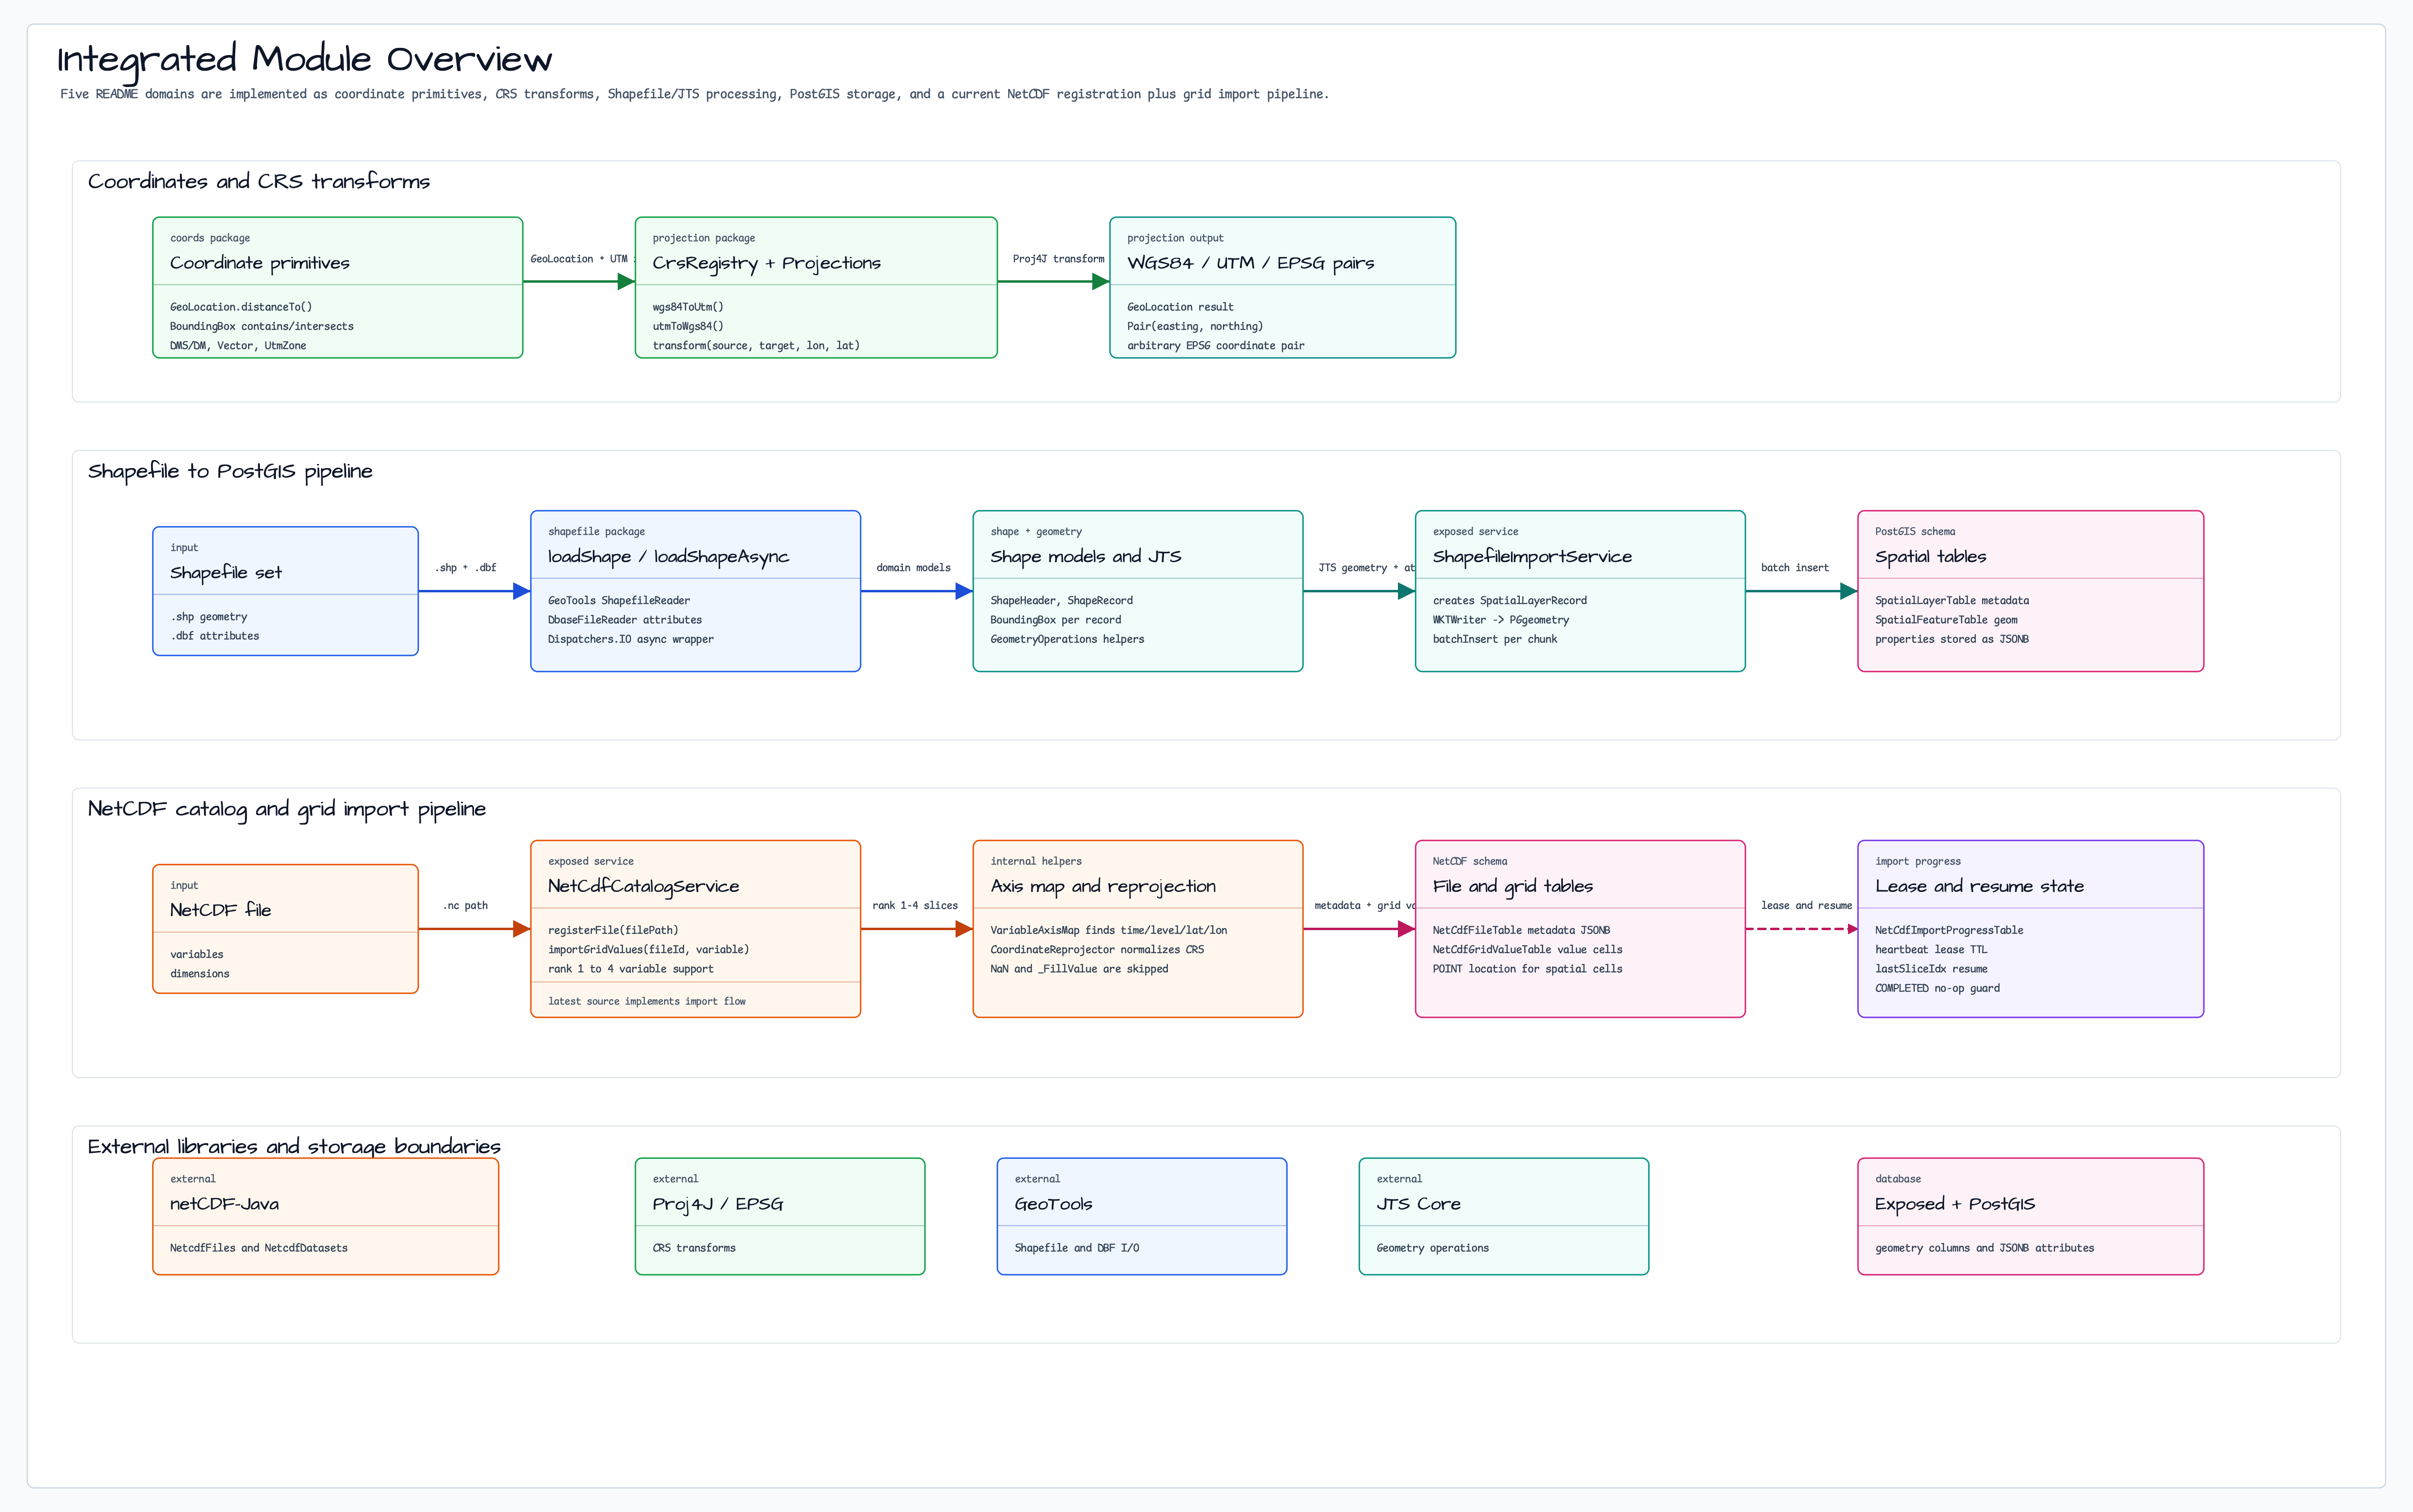Click the Shape models and JTS heading
This screenshot has width=2413, height=1512.
[1086, 557]
